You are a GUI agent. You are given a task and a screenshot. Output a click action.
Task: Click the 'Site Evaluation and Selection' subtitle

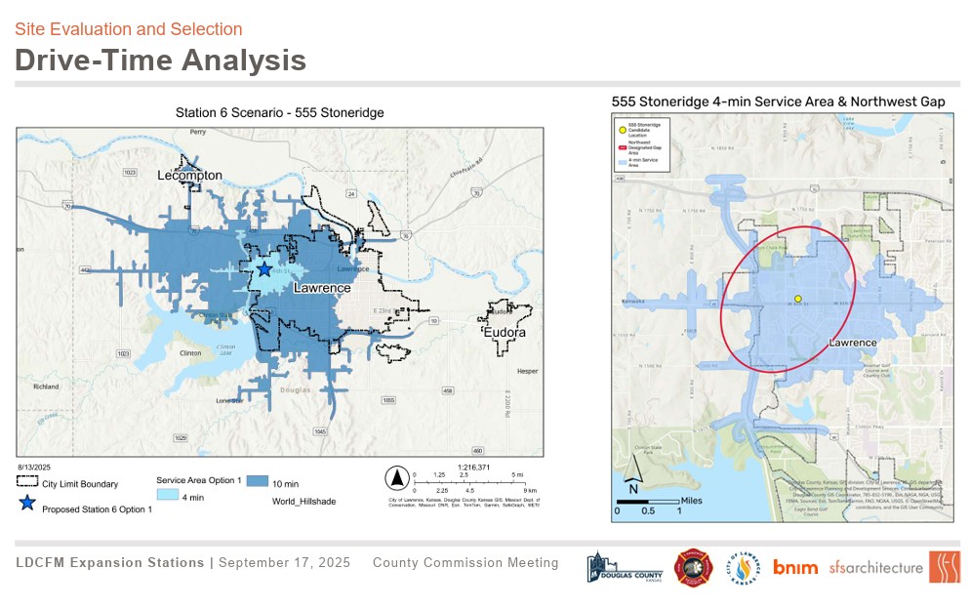coord(129,29)
